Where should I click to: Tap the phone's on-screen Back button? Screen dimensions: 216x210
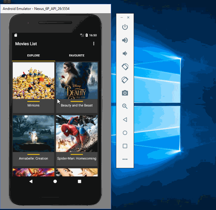(x=31, y=181)
